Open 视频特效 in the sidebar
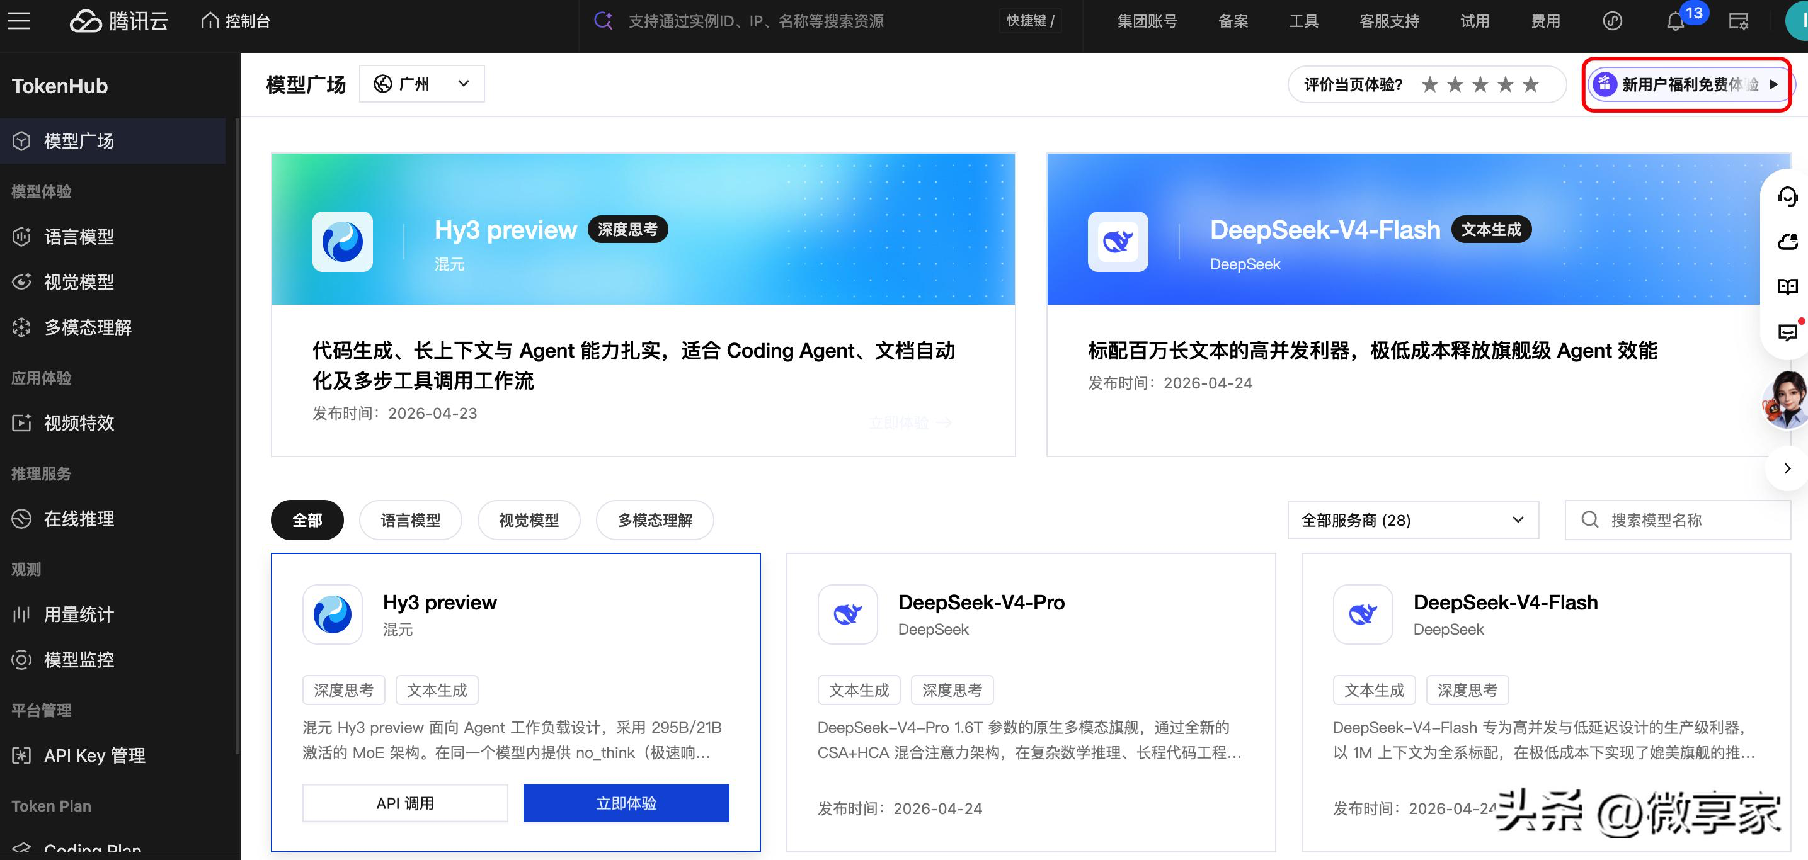The image size is (1808, 860). click(x=79, y=423)
